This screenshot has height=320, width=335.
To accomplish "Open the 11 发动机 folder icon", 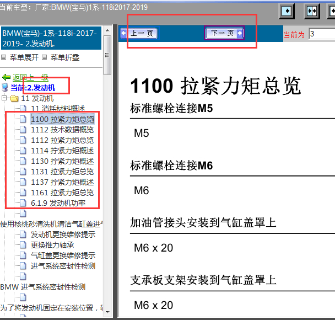I will pyautogui.click(x=14, y=98).
